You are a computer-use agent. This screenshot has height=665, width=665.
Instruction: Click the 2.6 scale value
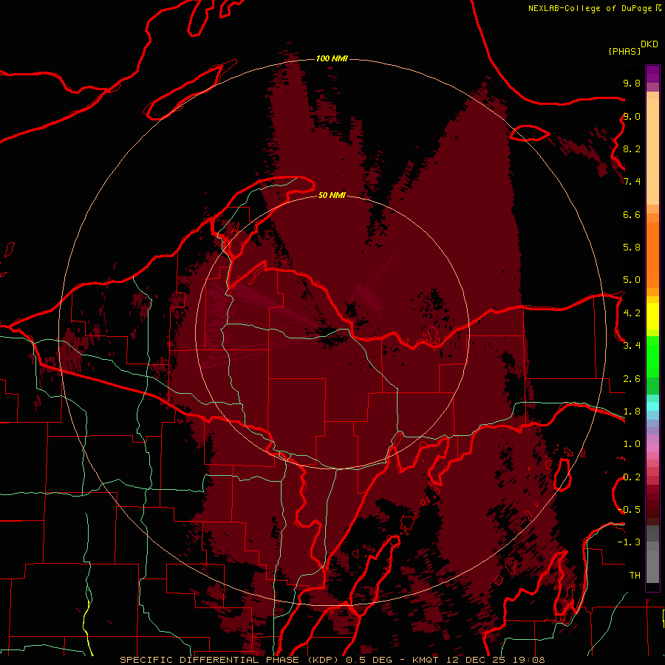[x=632, y=379]
